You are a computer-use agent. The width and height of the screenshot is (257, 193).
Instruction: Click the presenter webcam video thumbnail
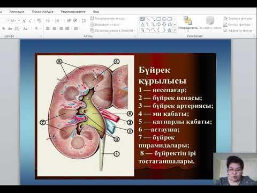(x=235, y=169)
